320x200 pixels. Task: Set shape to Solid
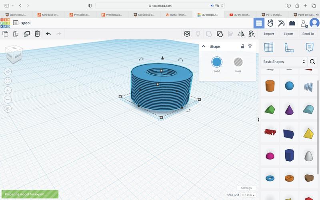point(217,62)
